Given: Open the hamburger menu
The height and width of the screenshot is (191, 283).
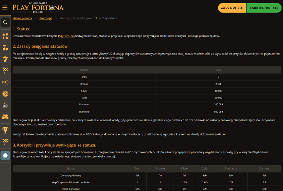Looking at the screenshot, I should click(x=5, y=8).
